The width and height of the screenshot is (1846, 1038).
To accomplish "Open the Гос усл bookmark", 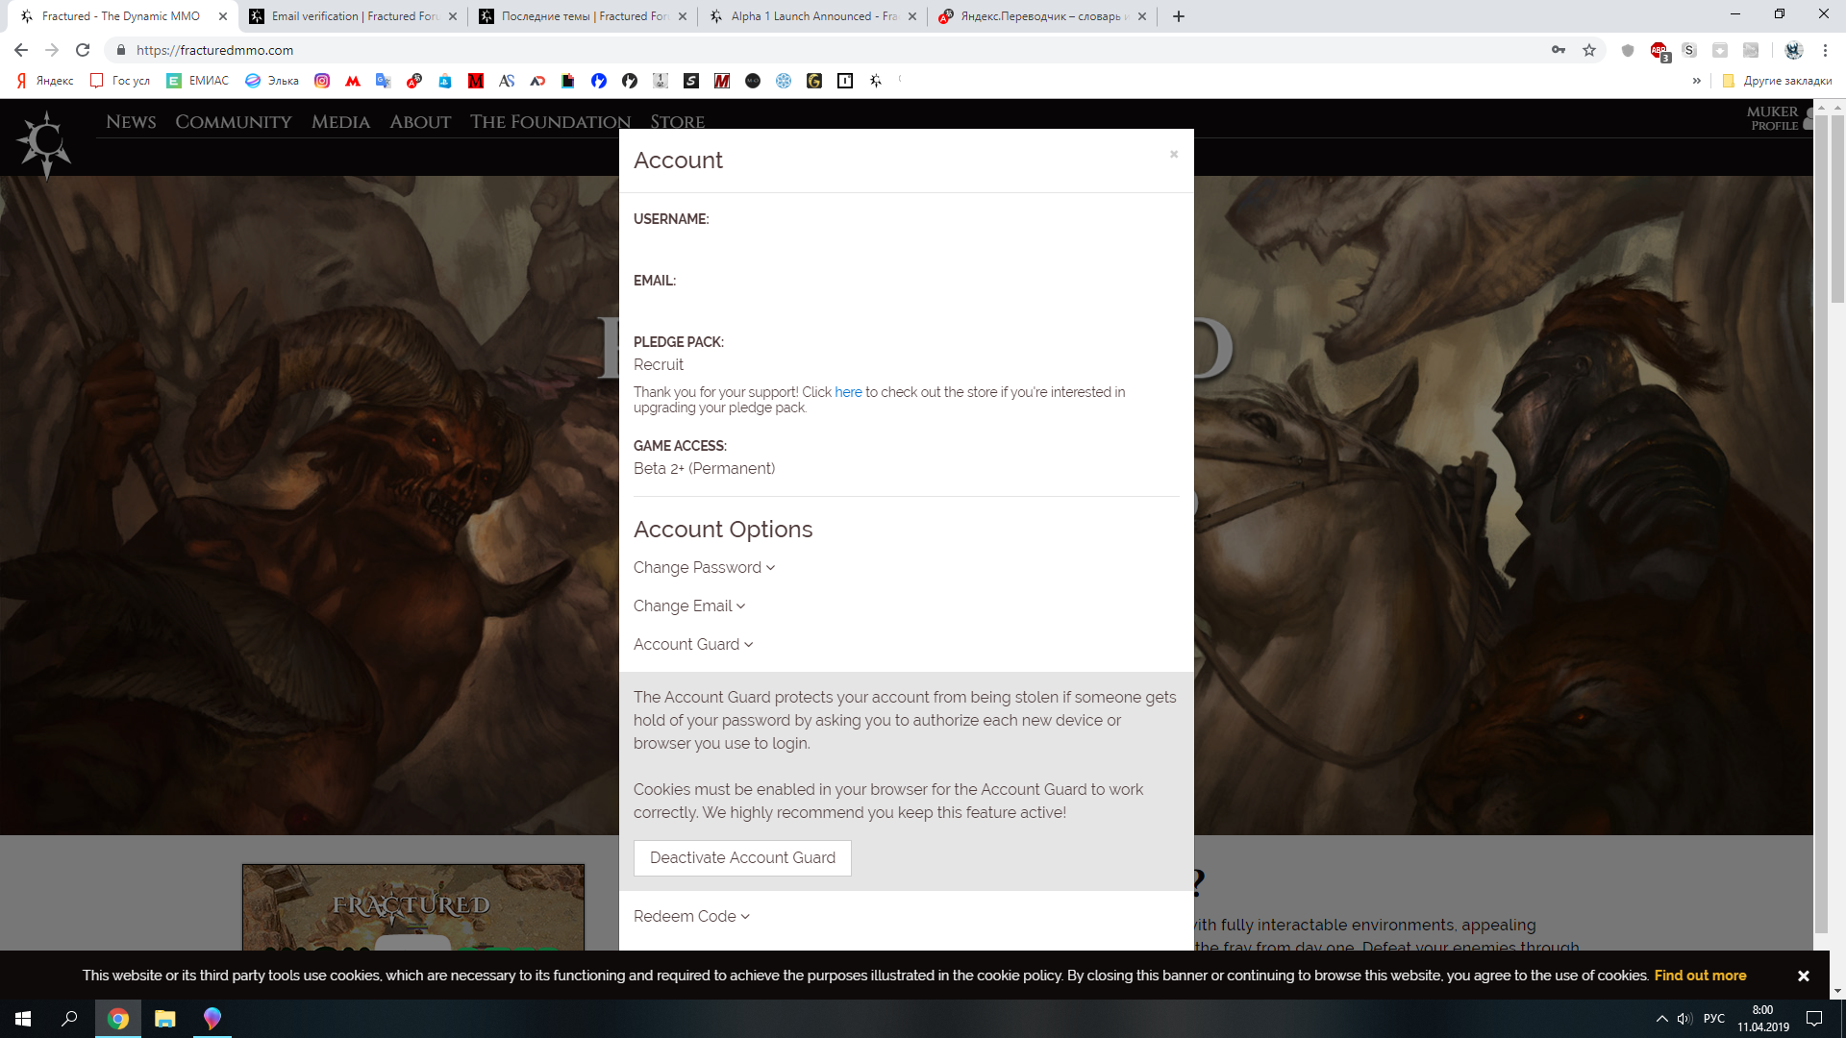I will (121, 81).
